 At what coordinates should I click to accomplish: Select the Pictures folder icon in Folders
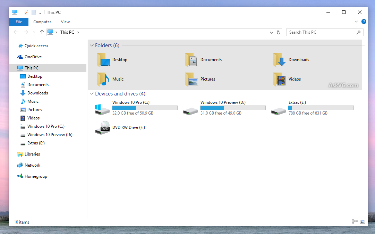191,79
